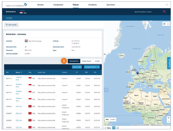Expand map to fullscreen view
The image size is (173, 131).
pyautogui.click(x=168, y=24)
